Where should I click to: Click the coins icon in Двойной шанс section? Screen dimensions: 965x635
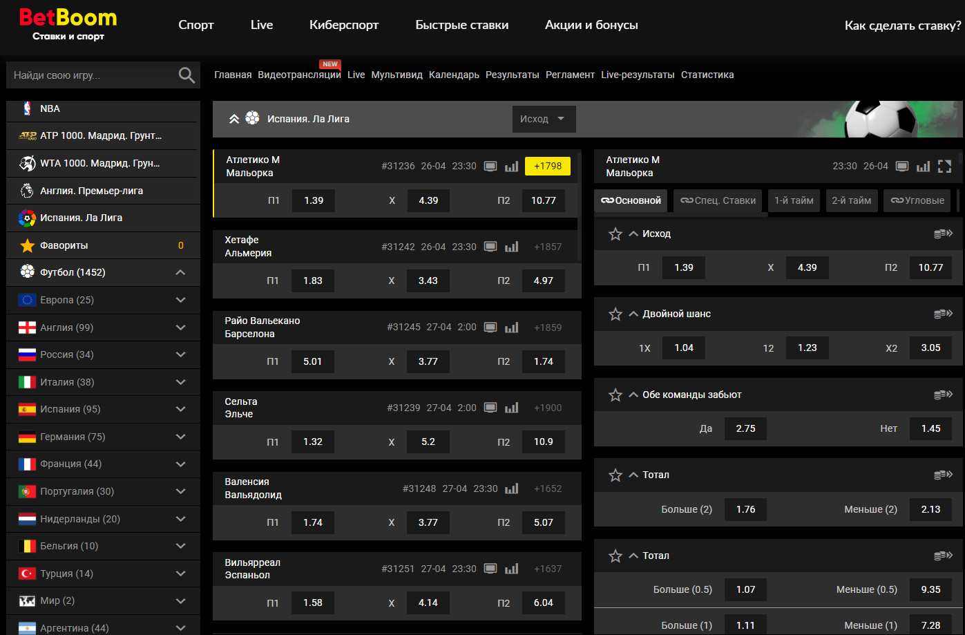(943, 314)
